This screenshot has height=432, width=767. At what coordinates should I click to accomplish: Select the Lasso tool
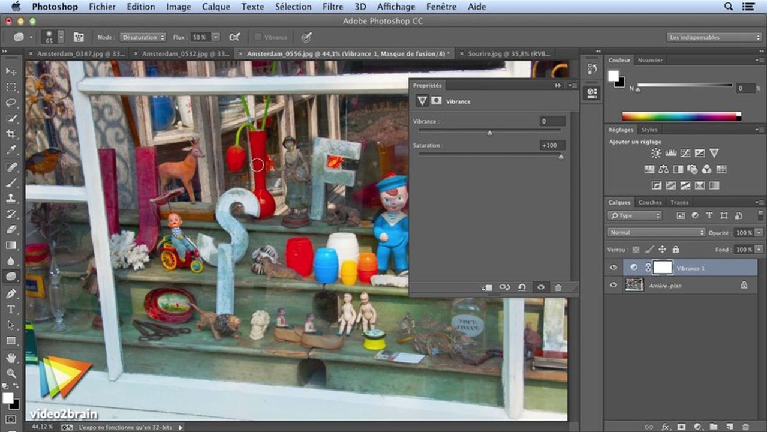click(x=11, y=103)
